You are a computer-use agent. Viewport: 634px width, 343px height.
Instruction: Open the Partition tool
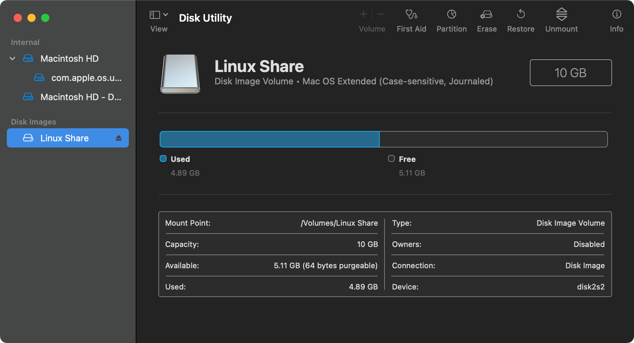pos(451,14)
